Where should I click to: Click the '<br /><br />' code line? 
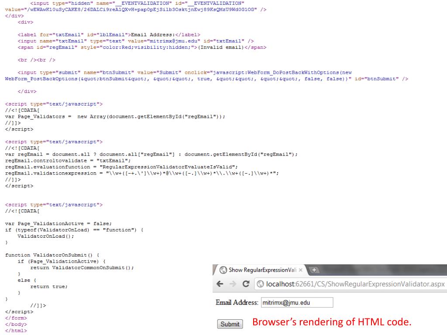tap(37, 60)
